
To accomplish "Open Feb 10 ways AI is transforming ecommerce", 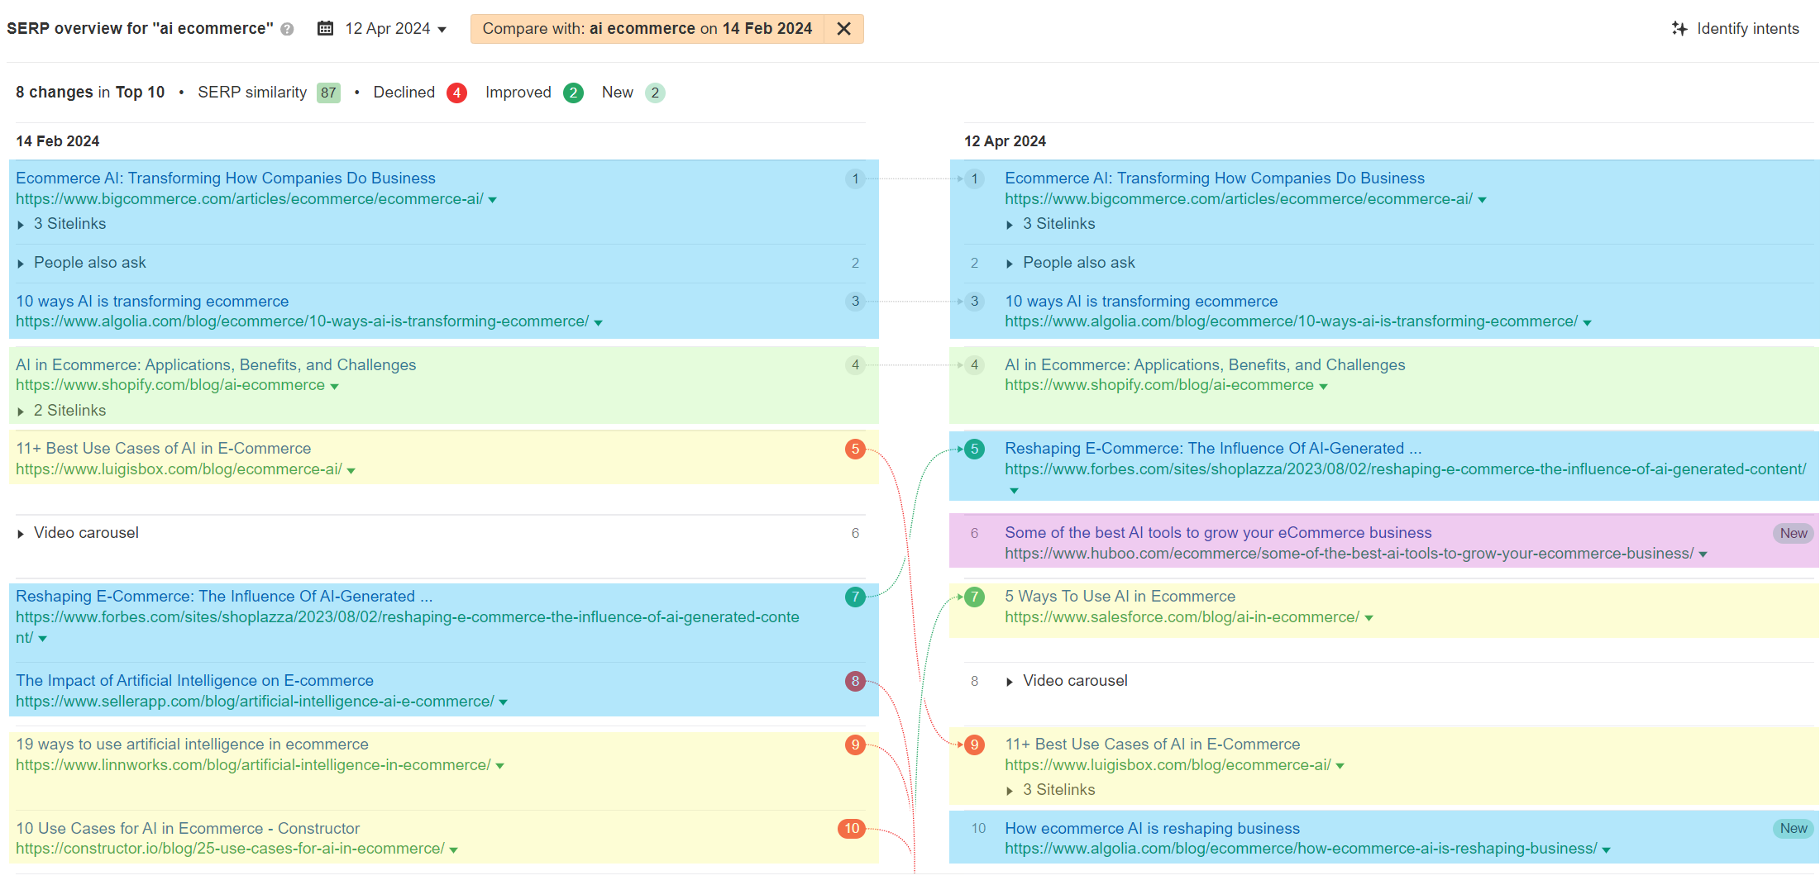I will [152, 301].
